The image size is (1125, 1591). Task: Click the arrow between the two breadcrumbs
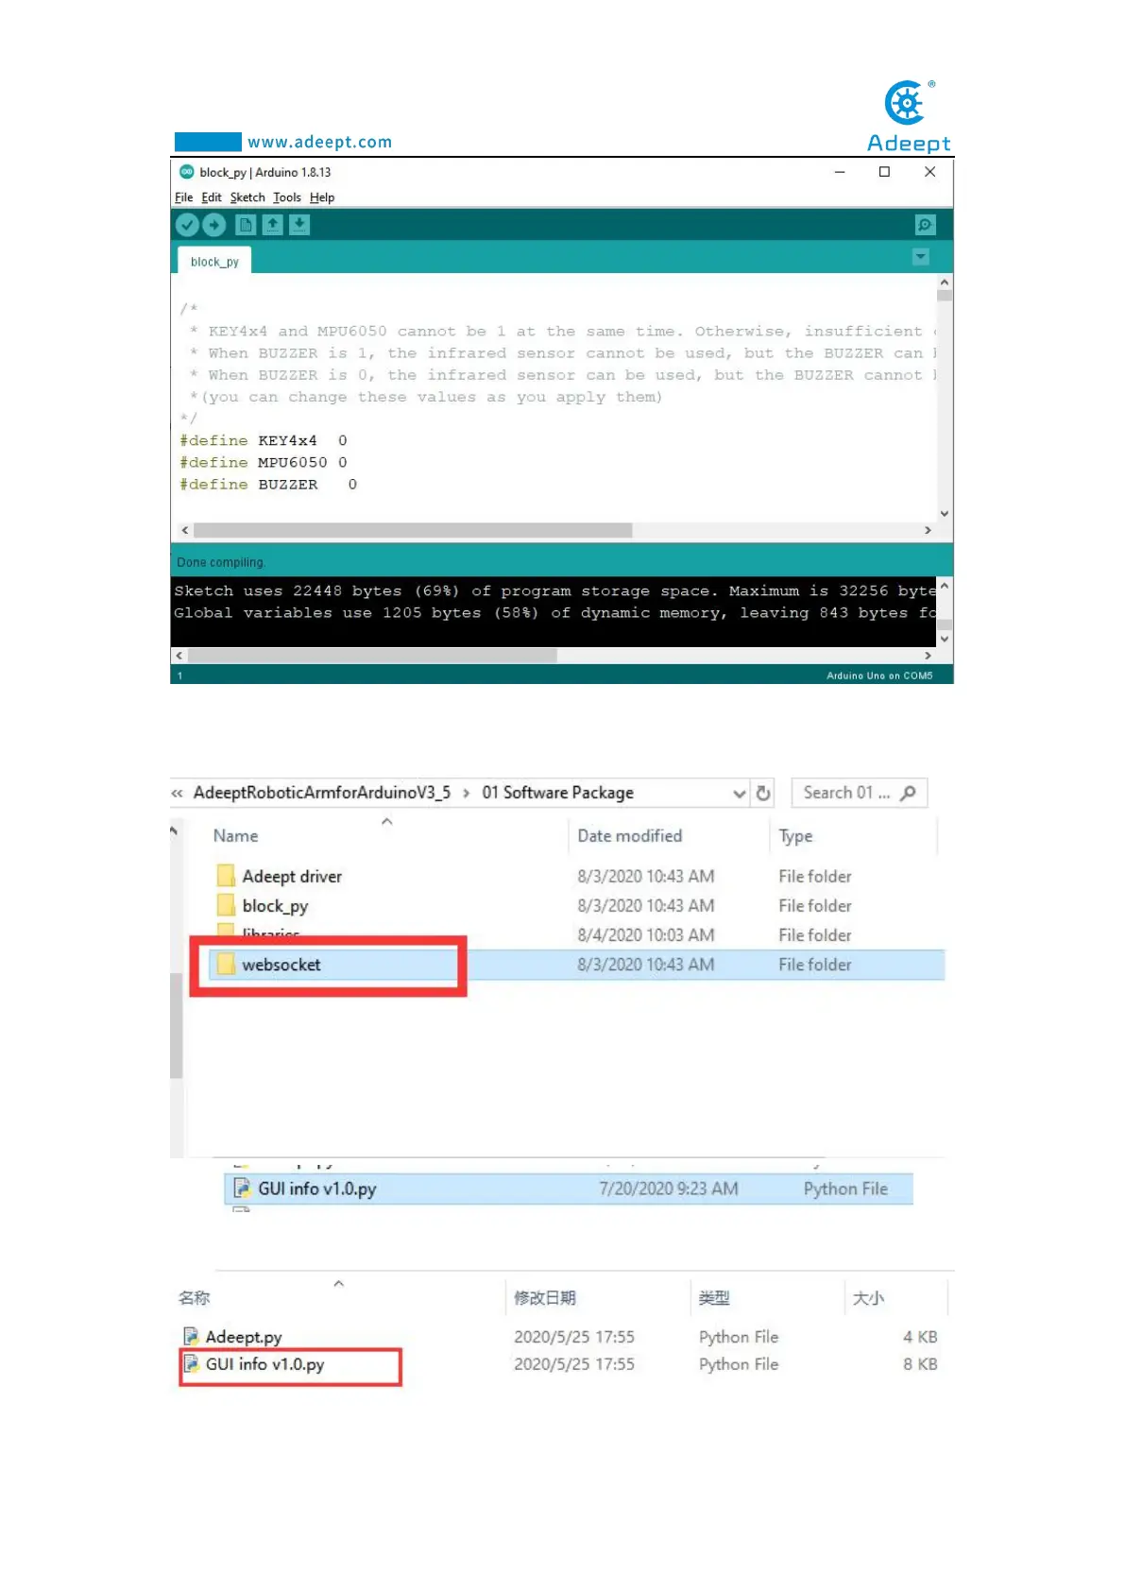[x=466, y=794]
